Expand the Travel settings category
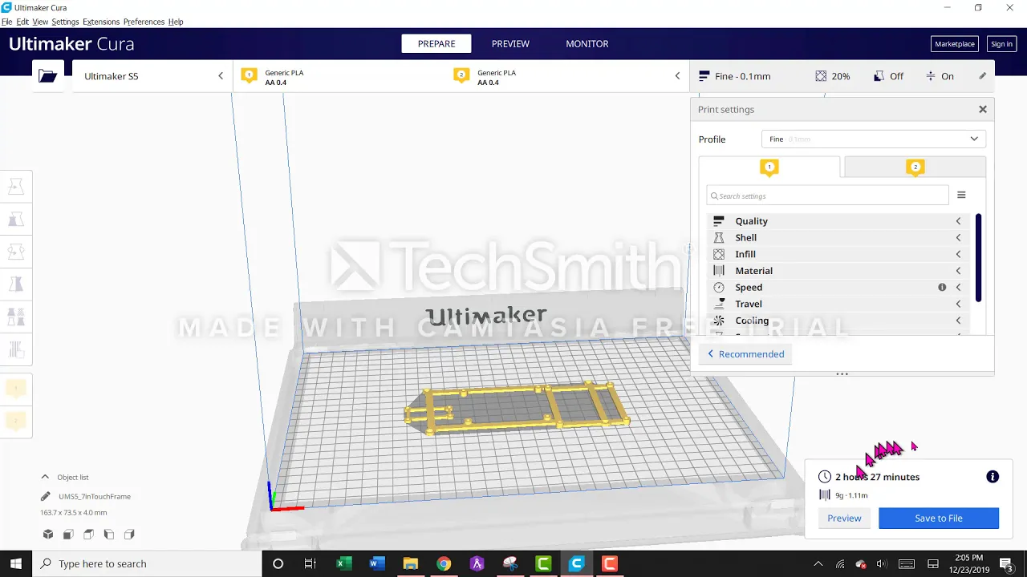This screenshot has height=577, width=1027. click(838, 304)
